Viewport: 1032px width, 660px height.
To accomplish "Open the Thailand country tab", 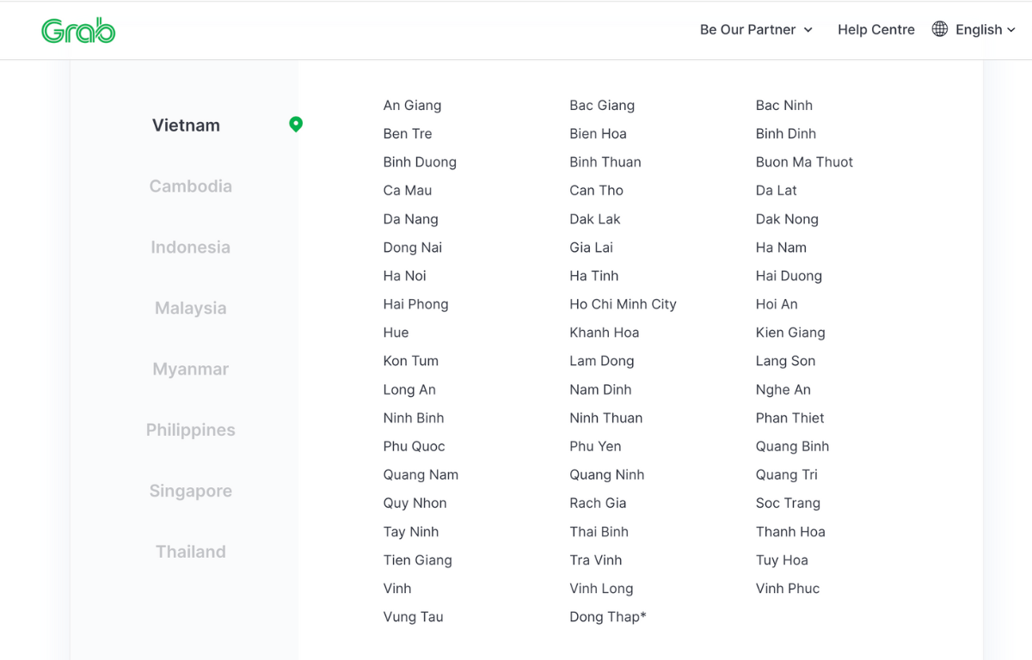I will click(x=190, y=552).
